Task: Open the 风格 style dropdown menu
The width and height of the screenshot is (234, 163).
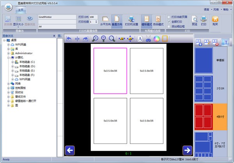Action: coord(217,9)
